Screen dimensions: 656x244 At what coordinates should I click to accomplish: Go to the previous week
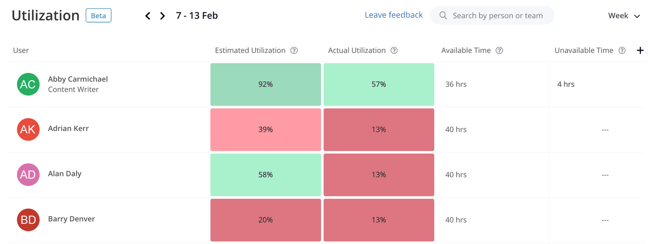148,16
